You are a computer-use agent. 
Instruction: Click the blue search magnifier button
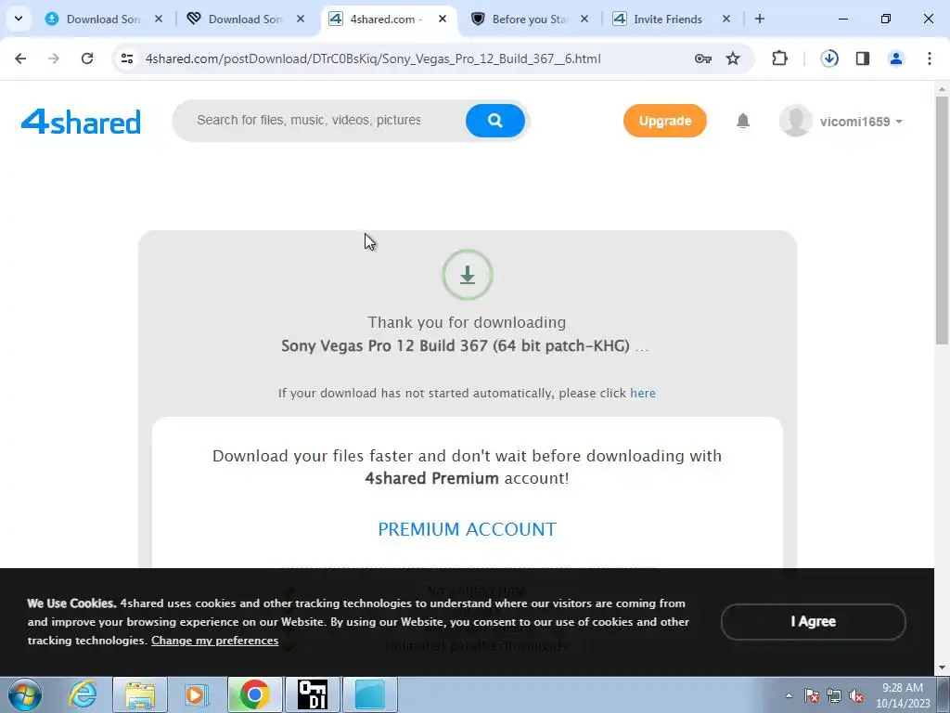coord(495,121)
